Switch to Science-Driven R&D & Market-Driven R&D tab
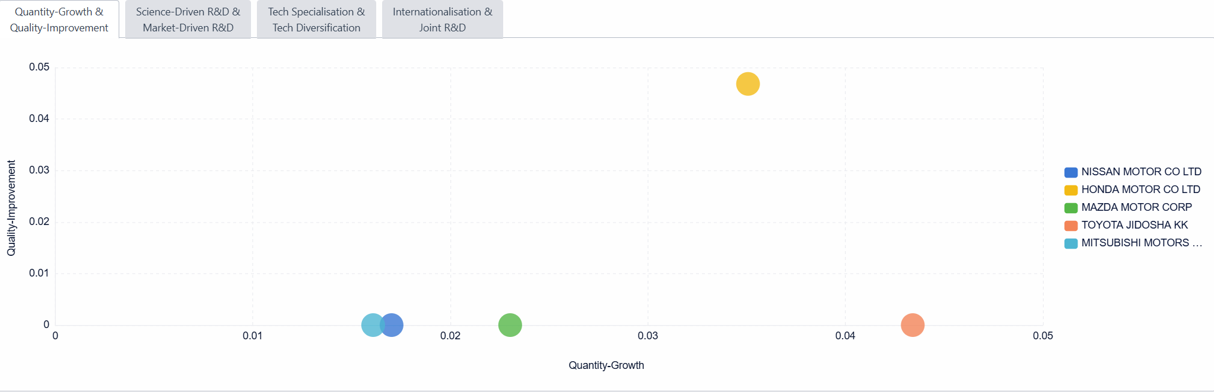Image resolution: width=1214 pixels, height=392 pixels. (188, 20)
